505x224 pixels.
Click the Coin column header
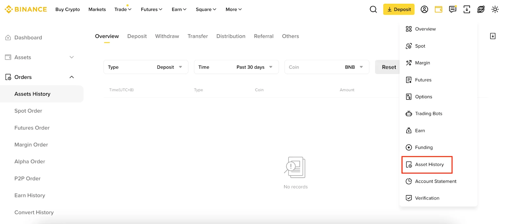click(259, 90)
